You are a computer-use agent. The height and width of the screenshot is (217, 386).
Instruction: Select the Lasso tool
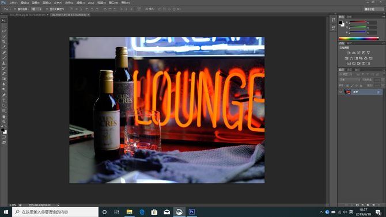[3, 31]
